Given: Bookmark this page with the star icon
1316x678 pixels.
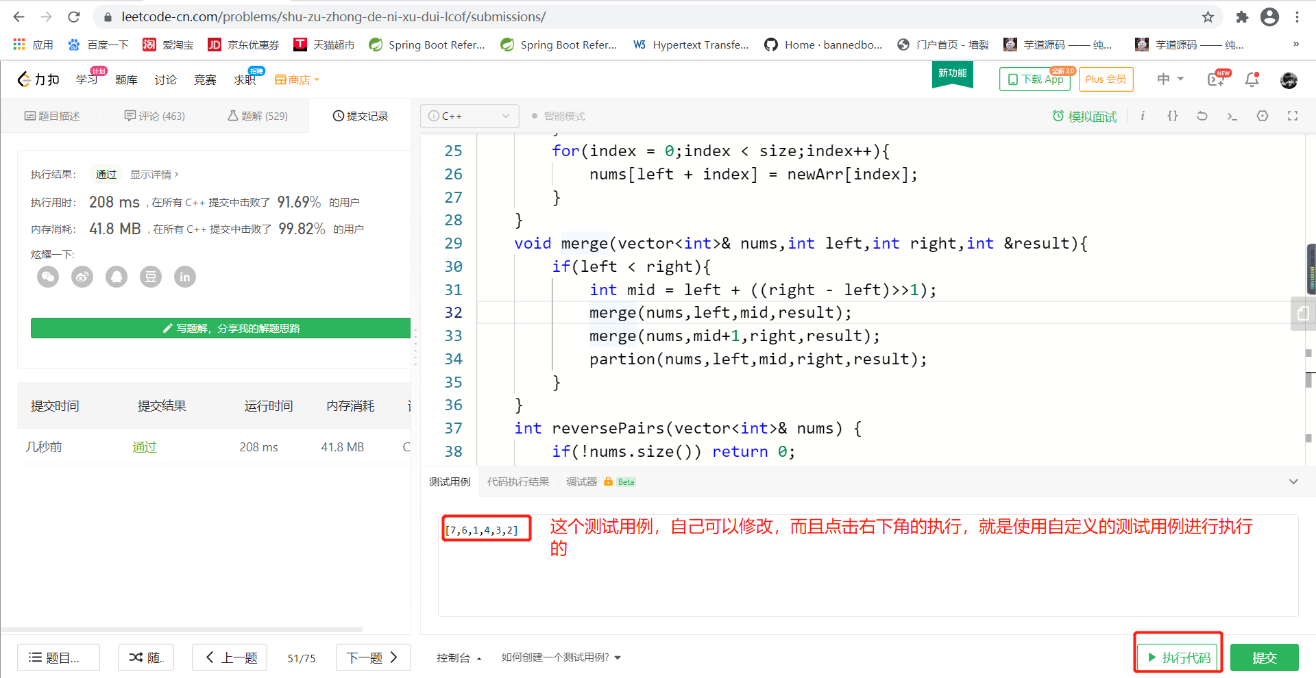Looking at the screenshot, I should click(1208, 16).
